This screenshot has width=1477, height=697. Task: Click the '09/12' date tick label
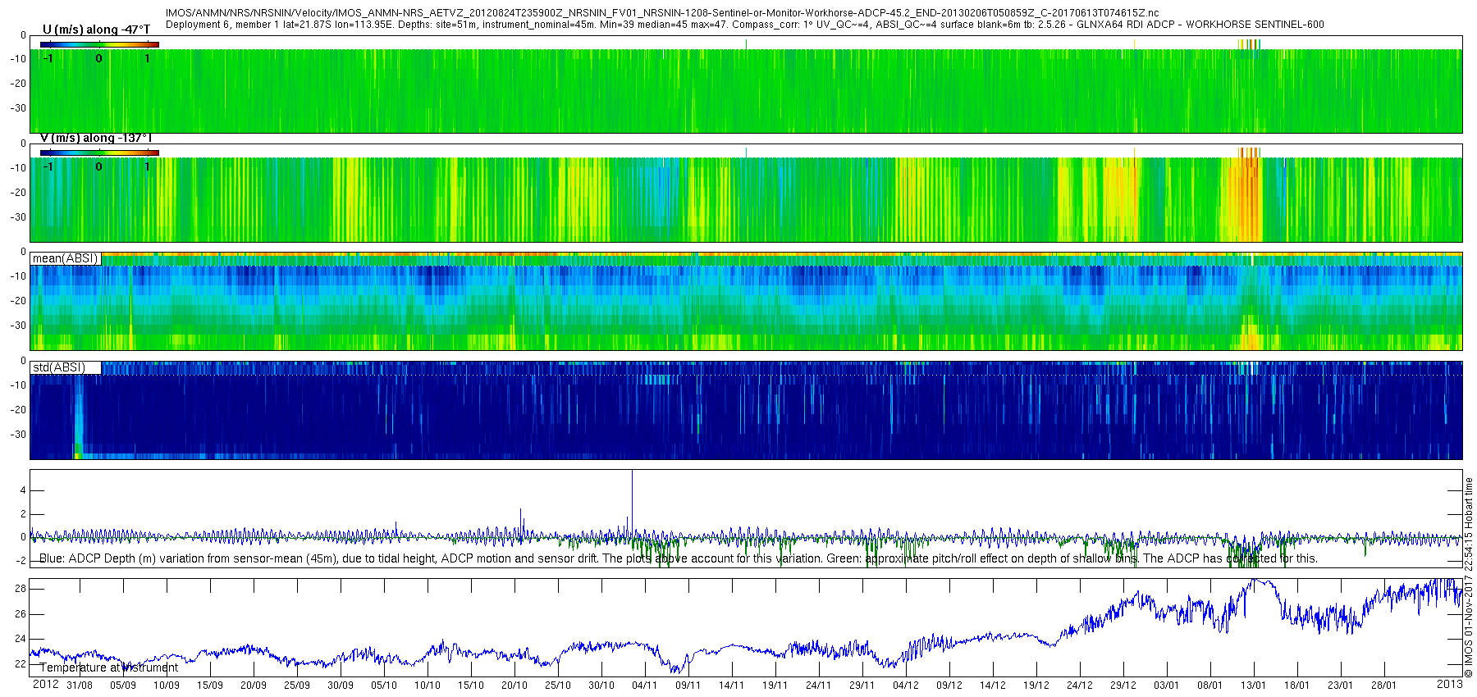pyautogui.click(x=949, y=685)
